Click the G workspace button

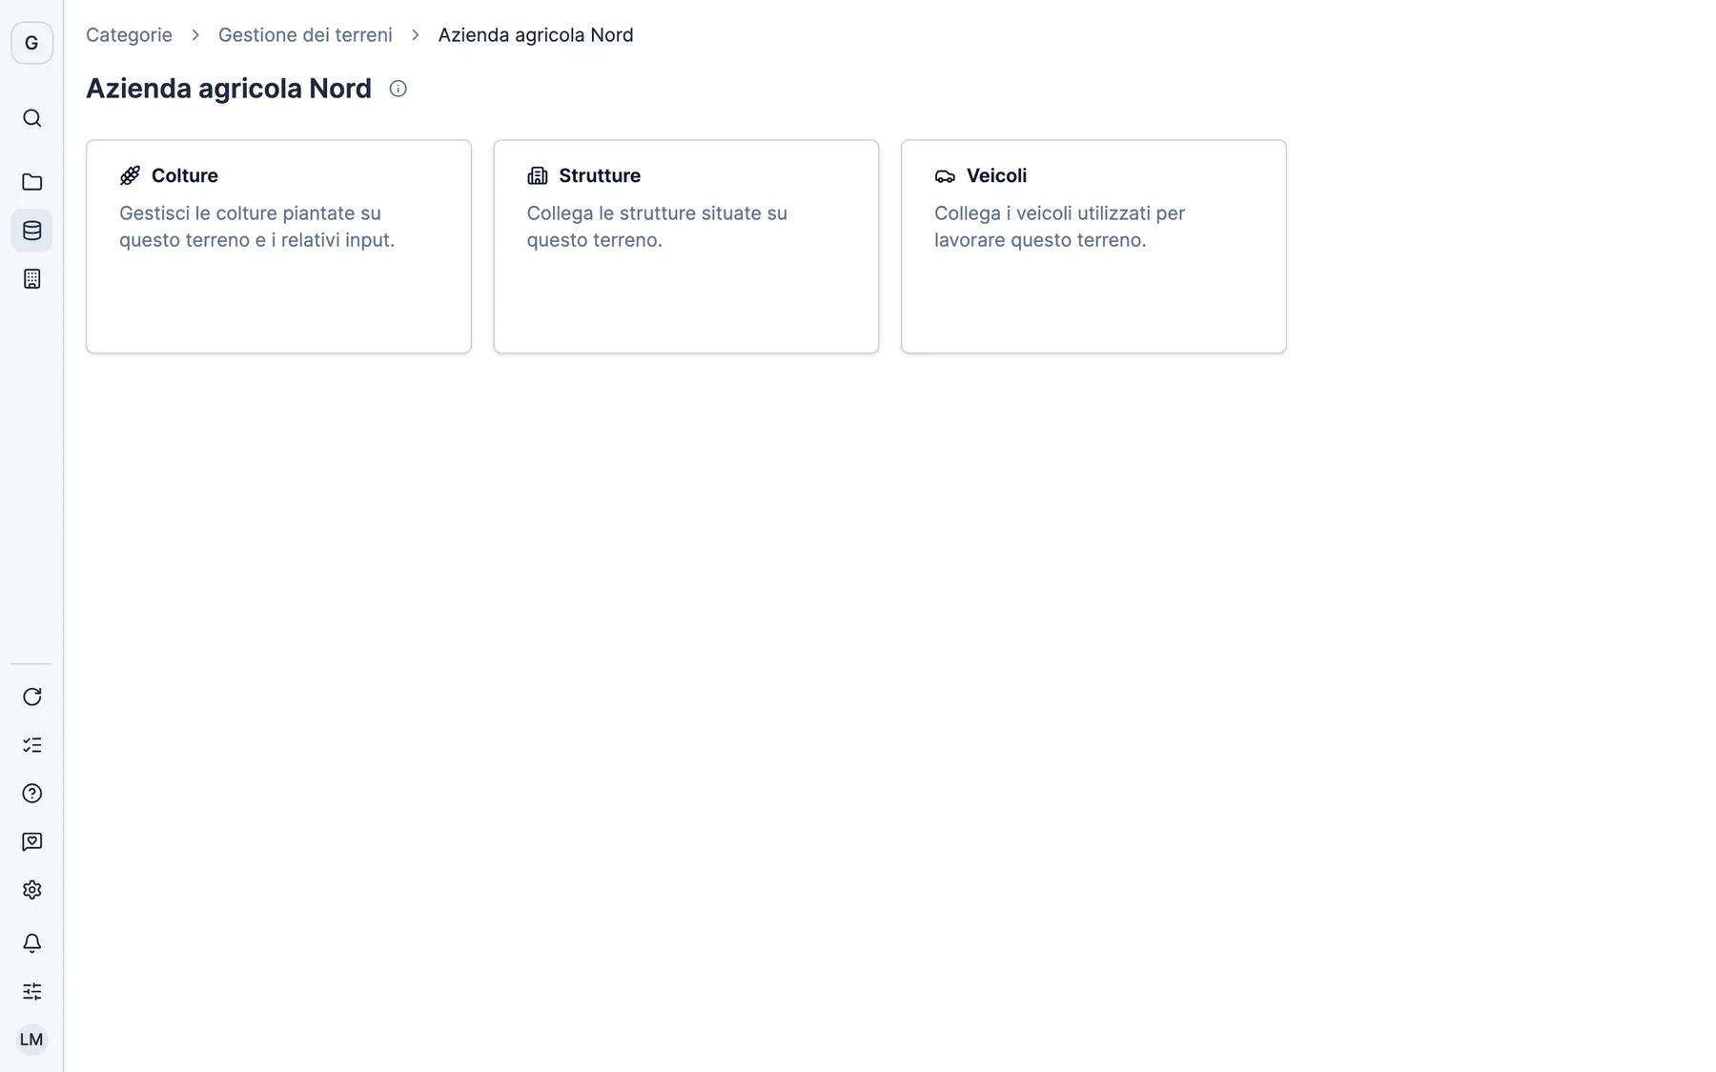click(31, 43)
